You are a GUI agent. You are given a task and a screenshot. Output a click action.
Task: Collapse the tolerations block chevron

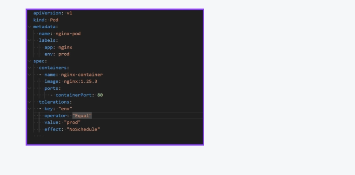29,102
